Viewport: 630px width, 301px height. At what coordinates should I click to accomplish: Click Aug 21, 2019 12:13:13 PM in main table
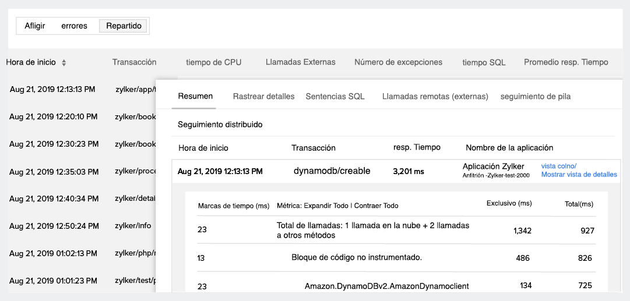[x=52, y=89]
